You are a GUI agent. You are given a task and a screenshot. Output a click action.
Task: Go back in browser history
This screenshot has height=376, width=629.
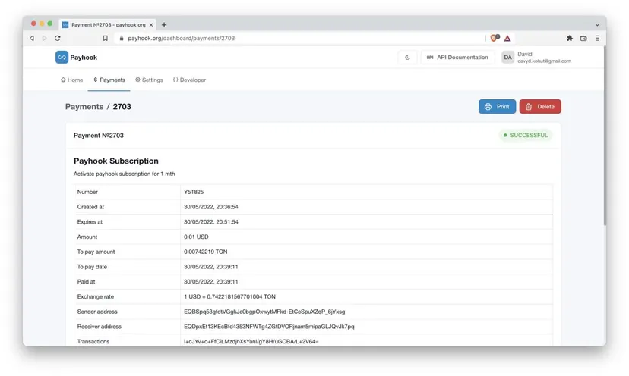click(x=32, y=38)
